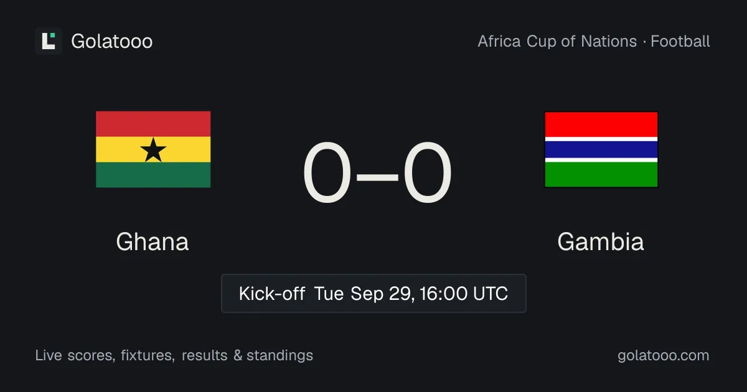
Task: Click the Kick-off label
Action: tap(271, 293)
